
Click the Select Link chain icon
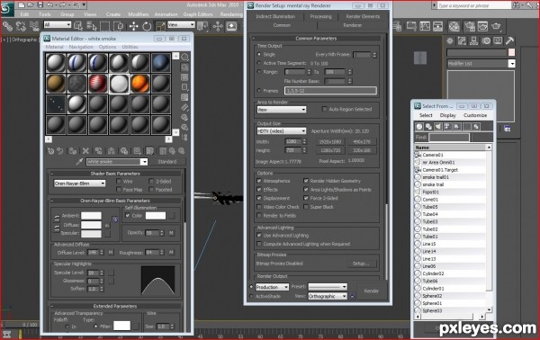click(x=7, y=26)
